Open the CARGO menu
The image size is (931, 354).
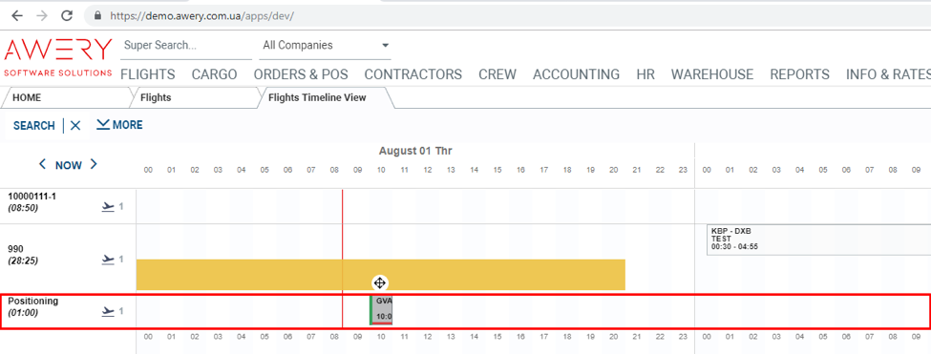click(214, 74)
